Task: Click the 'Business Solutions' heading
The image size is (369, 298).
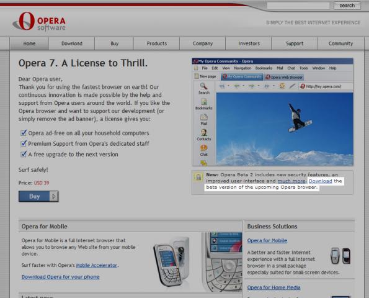Action: click(x=272, y=227)
